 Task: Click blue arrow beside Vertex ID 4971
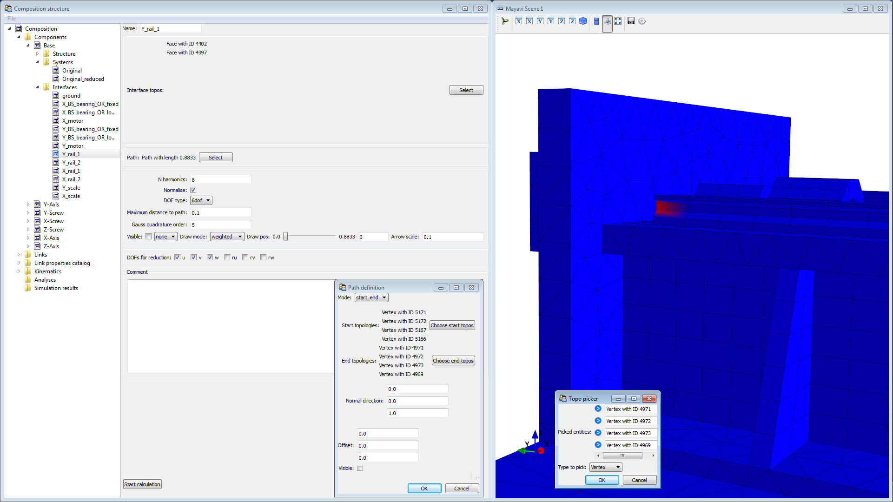(x=598, y=409)
